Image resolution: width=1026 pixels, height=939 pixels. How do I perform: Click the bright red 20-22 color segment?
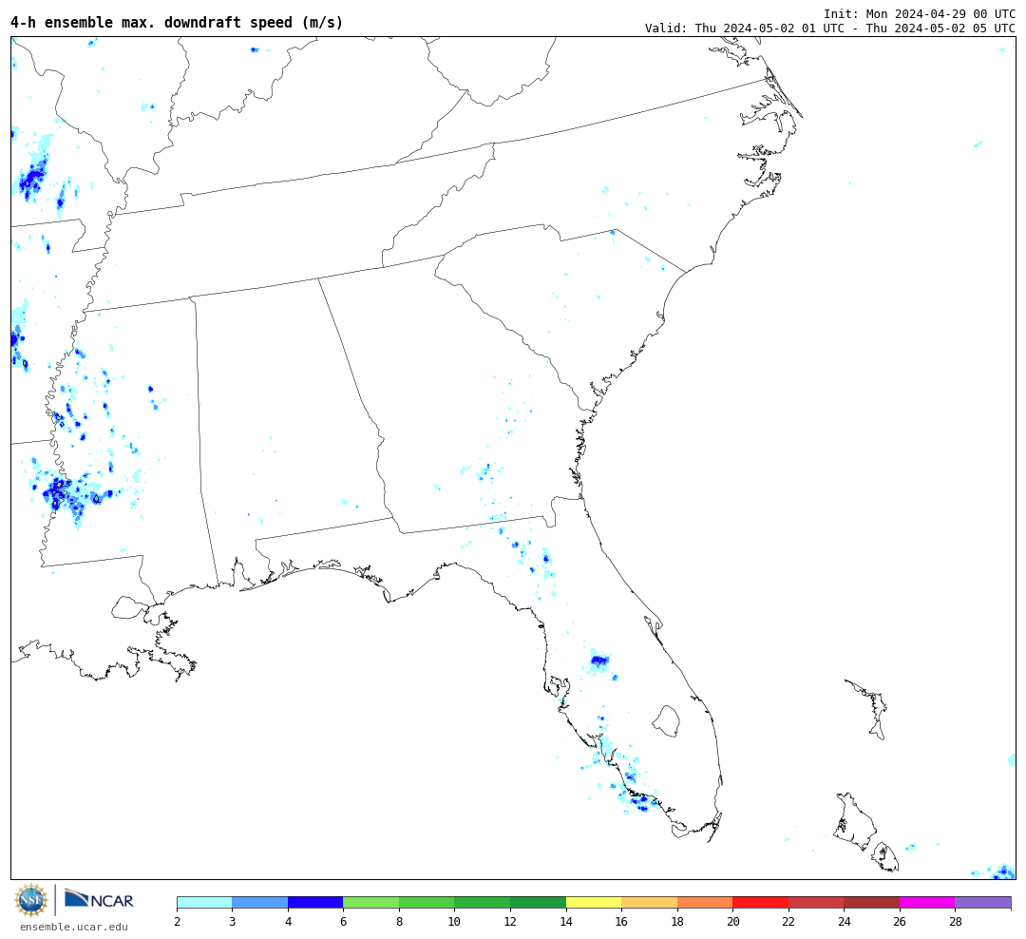coord(760,902)
